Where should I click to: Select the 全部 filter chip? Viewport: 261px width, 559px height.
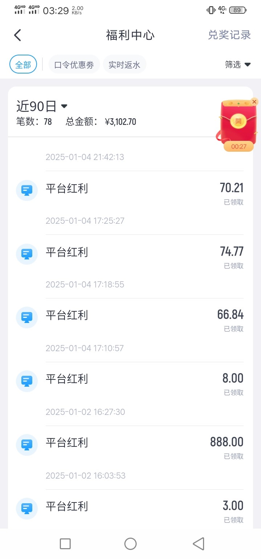coord(23,64)
